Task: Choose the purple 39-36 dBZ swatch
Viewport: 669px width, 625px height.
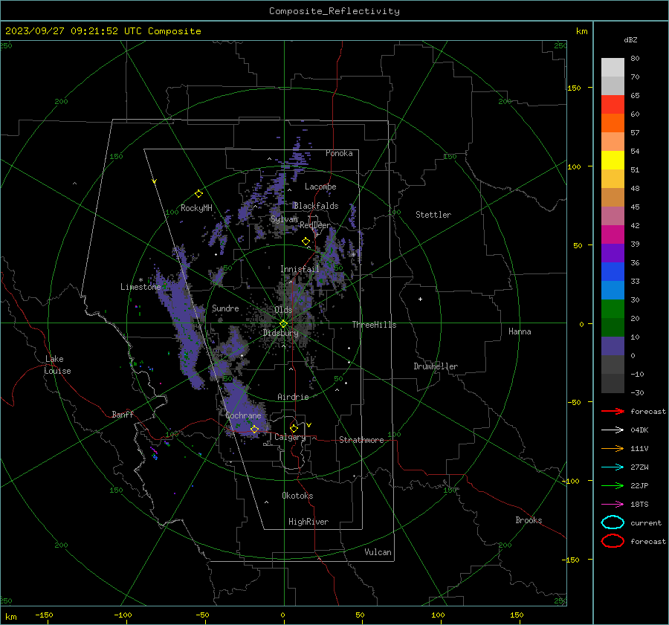Action: pyautogui.click(x=613, y=253)
